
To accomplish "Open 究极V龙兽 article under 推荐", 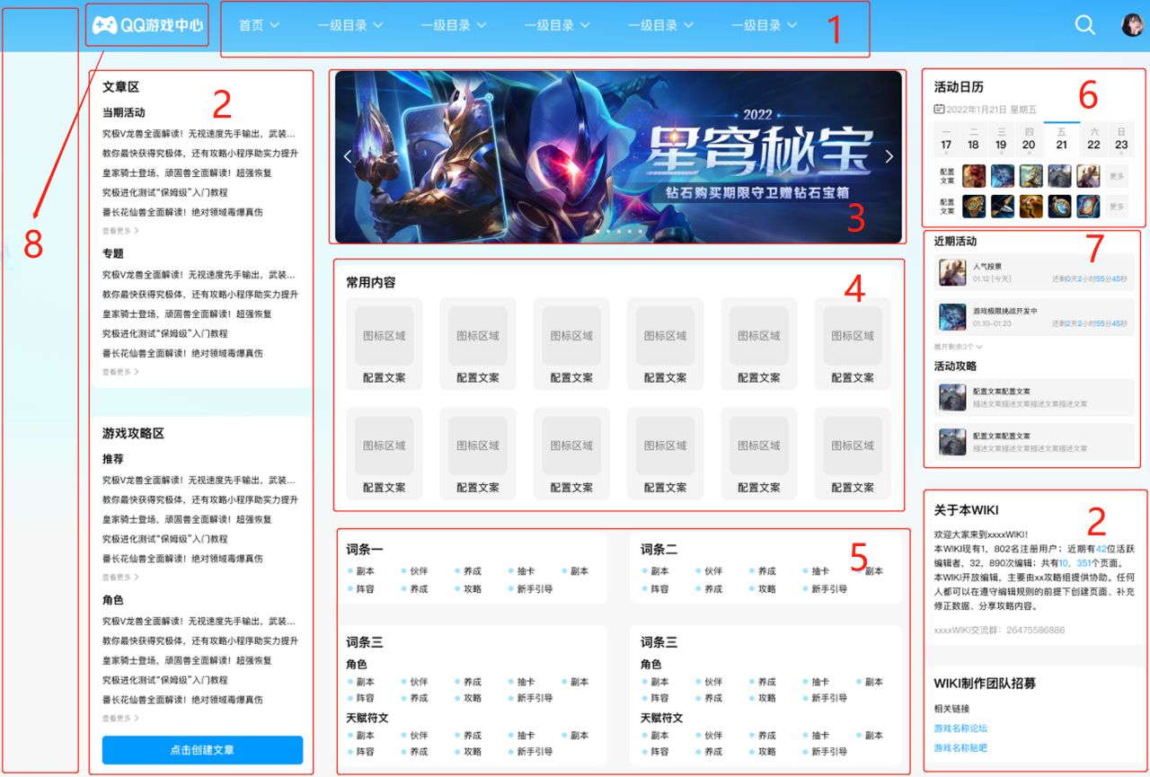I will (199, 480).
